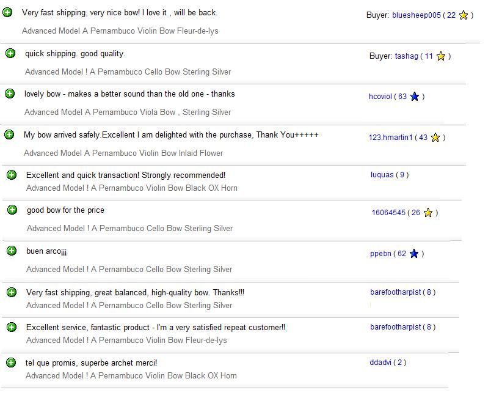Click the blue star next to ppebn's score
This screenshot has width=491, height=398.
tap(413, 254)
